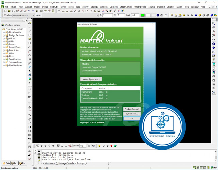Expand the Lava Scripts tree node

coord(4,50)
